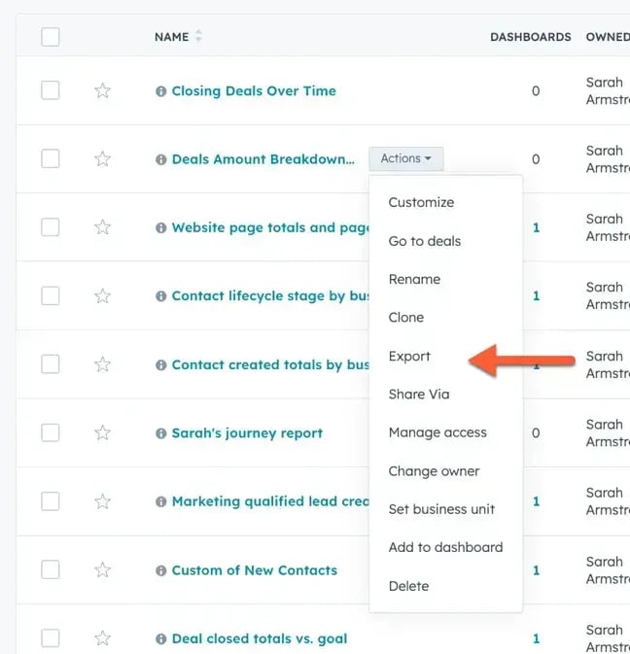The width and height of the screenshot is (630, 654).
Task: Sort reports by the NAME column arrows
Action: pos(198,36)
